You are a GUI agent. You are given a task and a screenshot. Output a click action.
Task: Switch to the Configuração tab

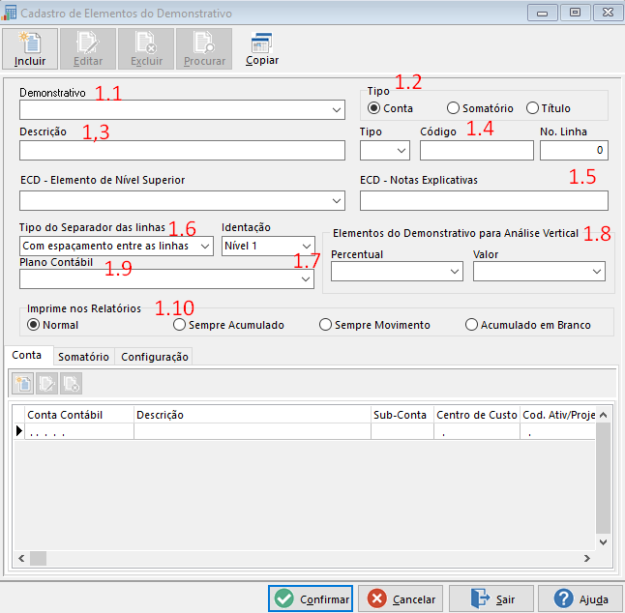[155, 357]
